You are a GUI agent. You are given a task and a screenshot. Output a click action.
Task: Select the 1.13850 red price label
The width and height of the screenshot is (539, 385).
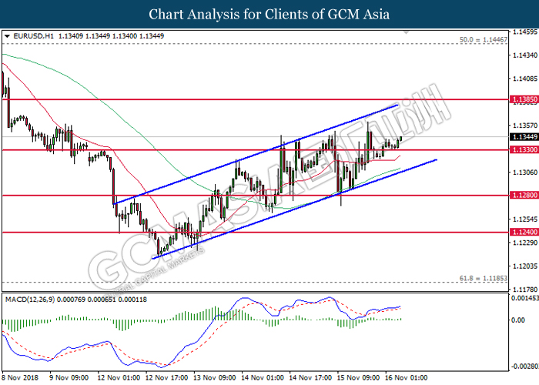click(x=524, y=99)
